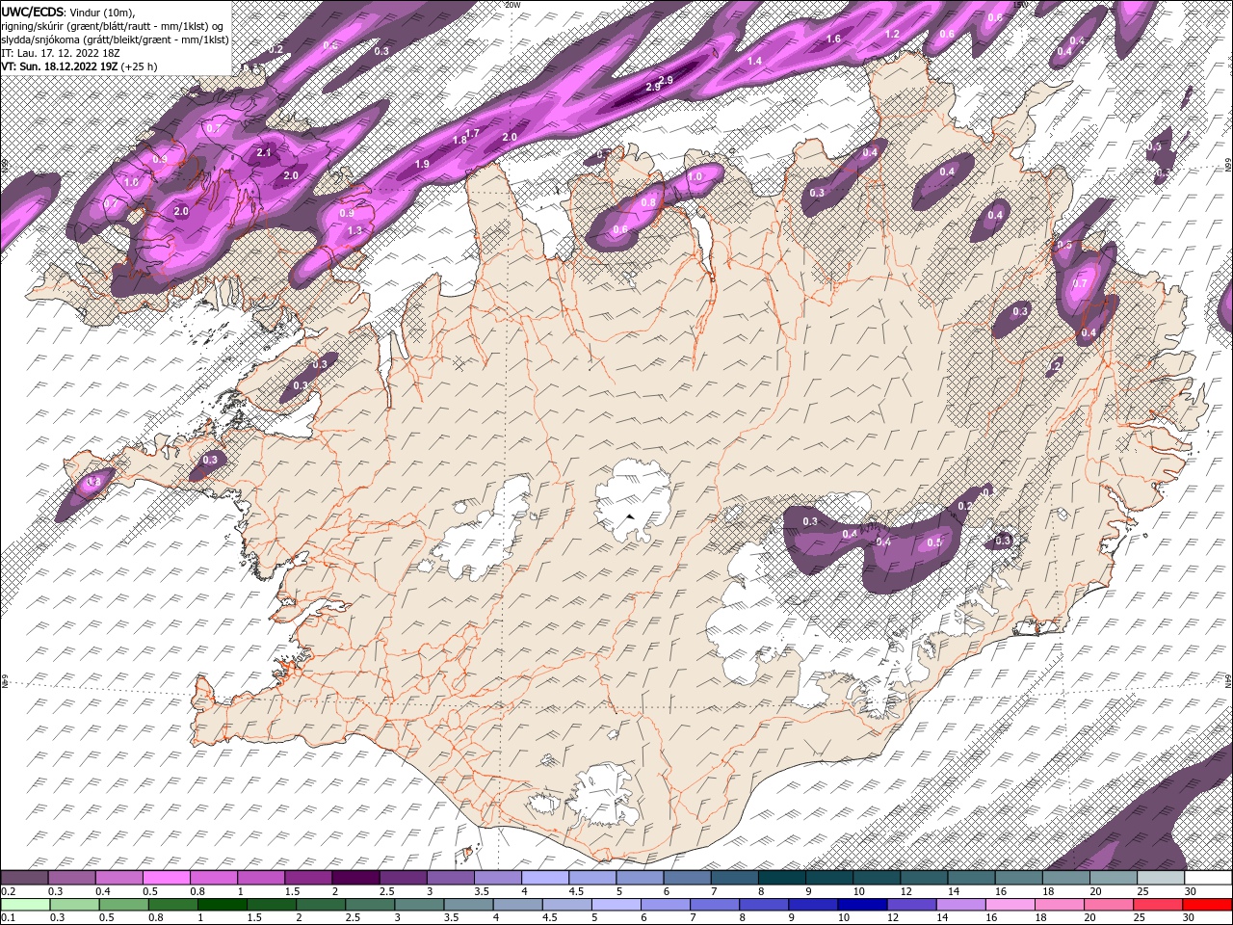The width and height of the screenshot is (1233, 925).
Task: Select the "1.2" precipitation value on the map
Action: pyautogui.click(x=892, y=35)
